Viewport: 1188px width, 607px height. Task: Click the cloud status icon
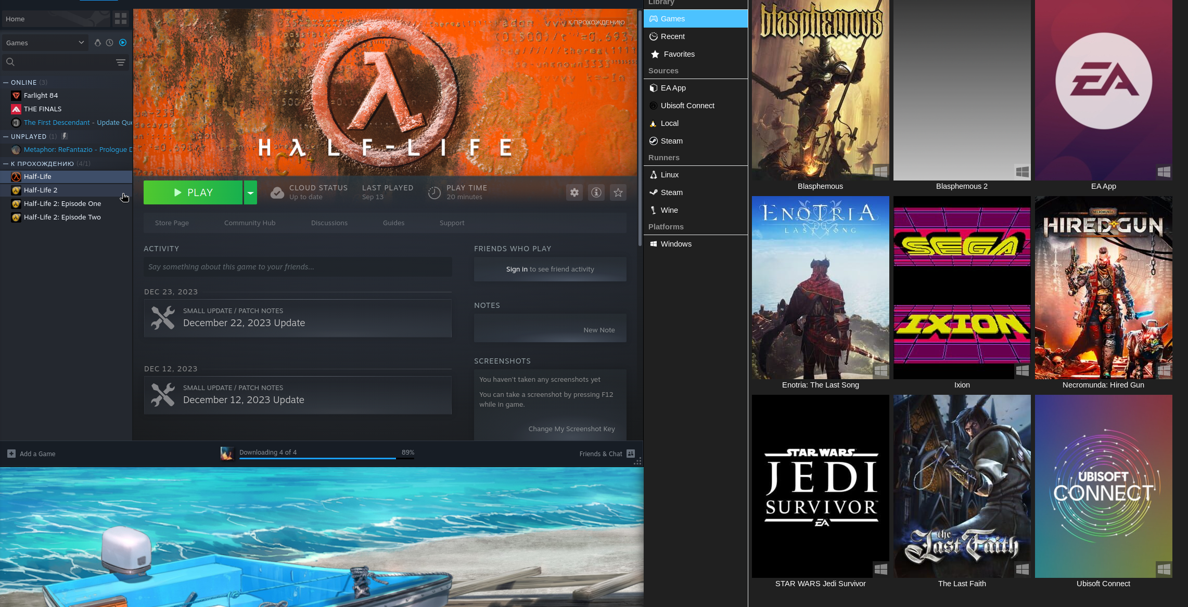(277, 192)
